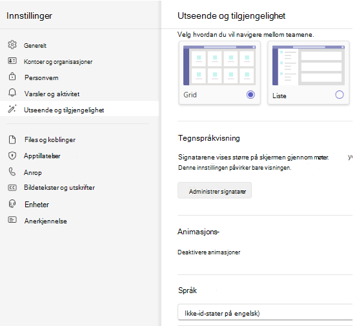Click the Apptillatelser shield icon
This screenshot has width=357, height=326.
(x=12, y=156)
